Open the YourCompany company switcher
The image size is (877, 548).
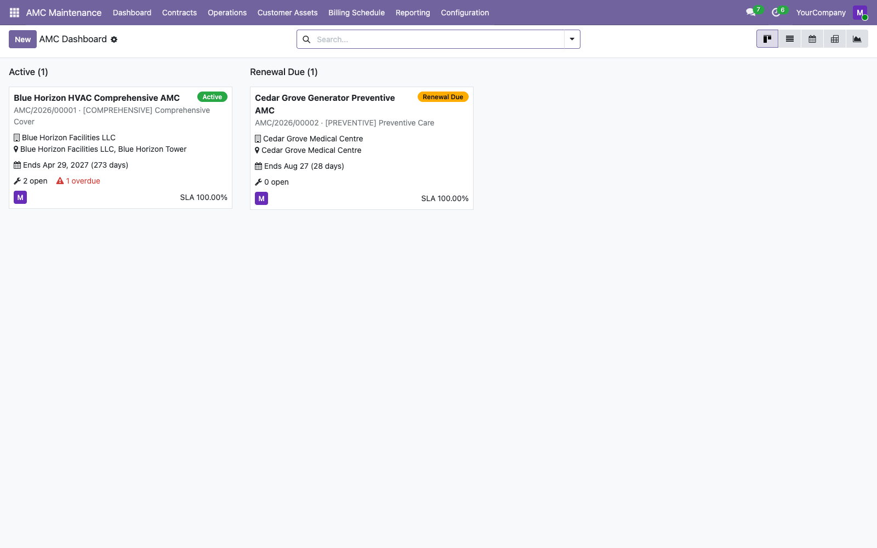[x=821, y=13]
